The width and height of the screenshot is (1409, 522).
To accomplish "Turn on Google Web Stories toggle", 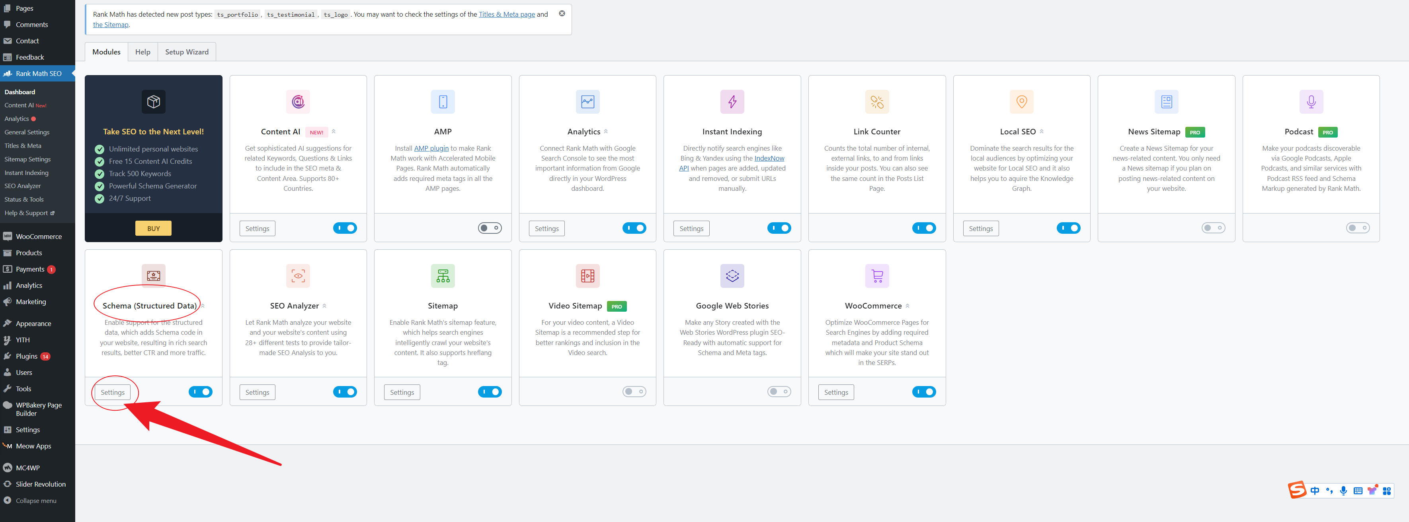I will pos(779,392).
